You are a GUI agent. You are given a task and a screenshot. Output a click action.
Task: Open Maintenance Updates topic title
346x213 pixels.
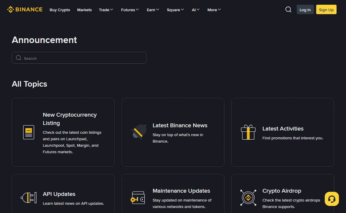[x=181, y=191]
